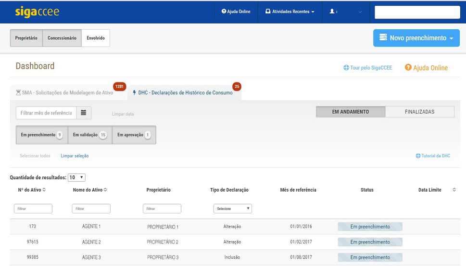Open Atividades Recentes dropdown menu

tap(290, 12)
